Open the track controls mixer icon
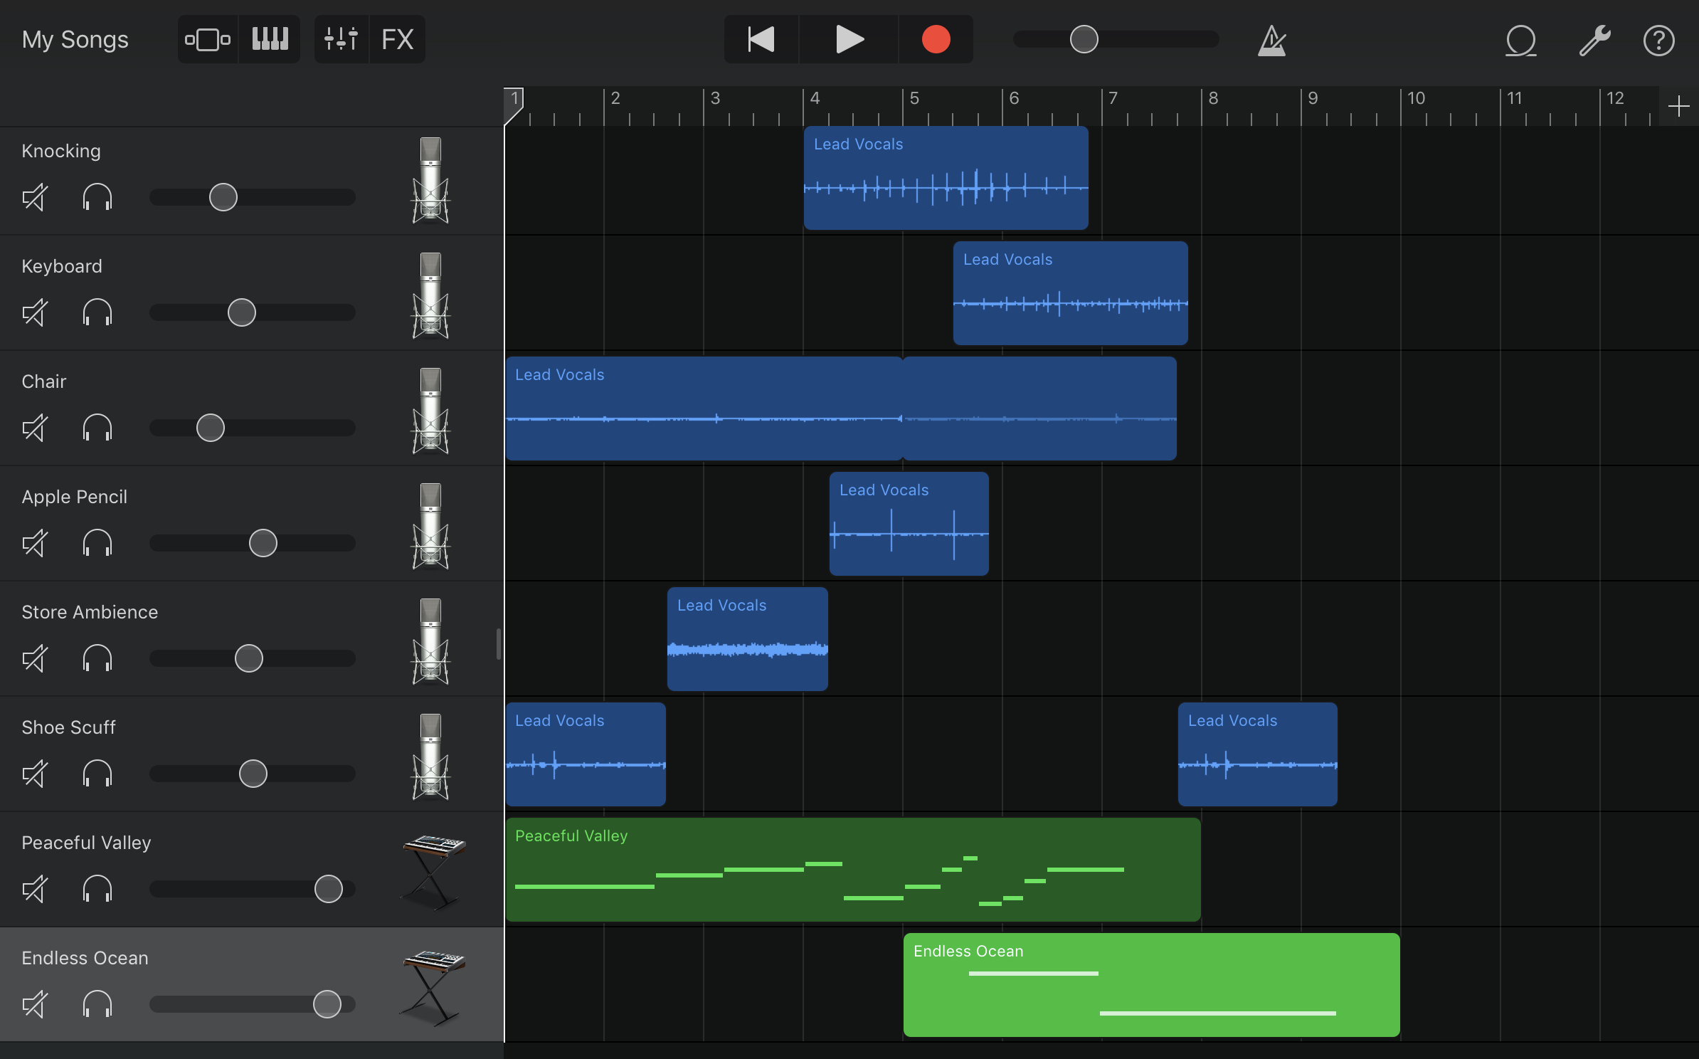This screenshot has width=1699, height=1059. 341,39
